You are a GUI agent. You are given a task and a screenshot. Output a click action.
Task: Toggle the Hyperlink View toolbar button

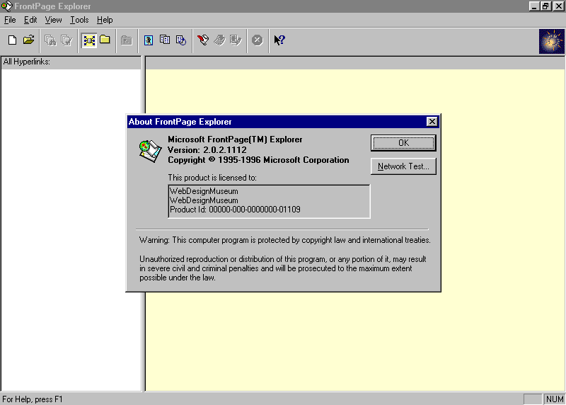(89, 40)
